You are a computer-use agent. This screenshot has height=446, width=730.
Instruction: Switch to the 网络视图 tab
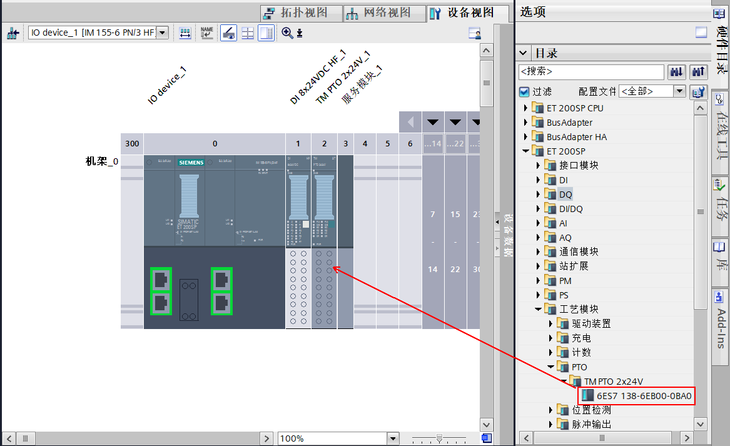click(378, 13)
